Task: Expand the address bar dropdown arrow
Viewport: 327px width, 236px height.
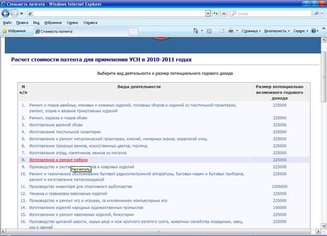Action: [208, 14]
